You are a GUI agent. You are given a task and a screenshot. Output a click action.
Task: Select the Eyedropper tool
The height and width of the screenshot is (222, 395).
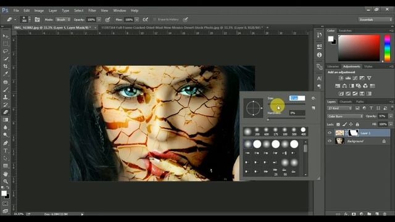coord(6,74)
